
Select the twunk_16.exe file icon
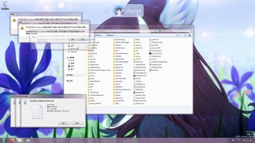click(x=150, y=50)
